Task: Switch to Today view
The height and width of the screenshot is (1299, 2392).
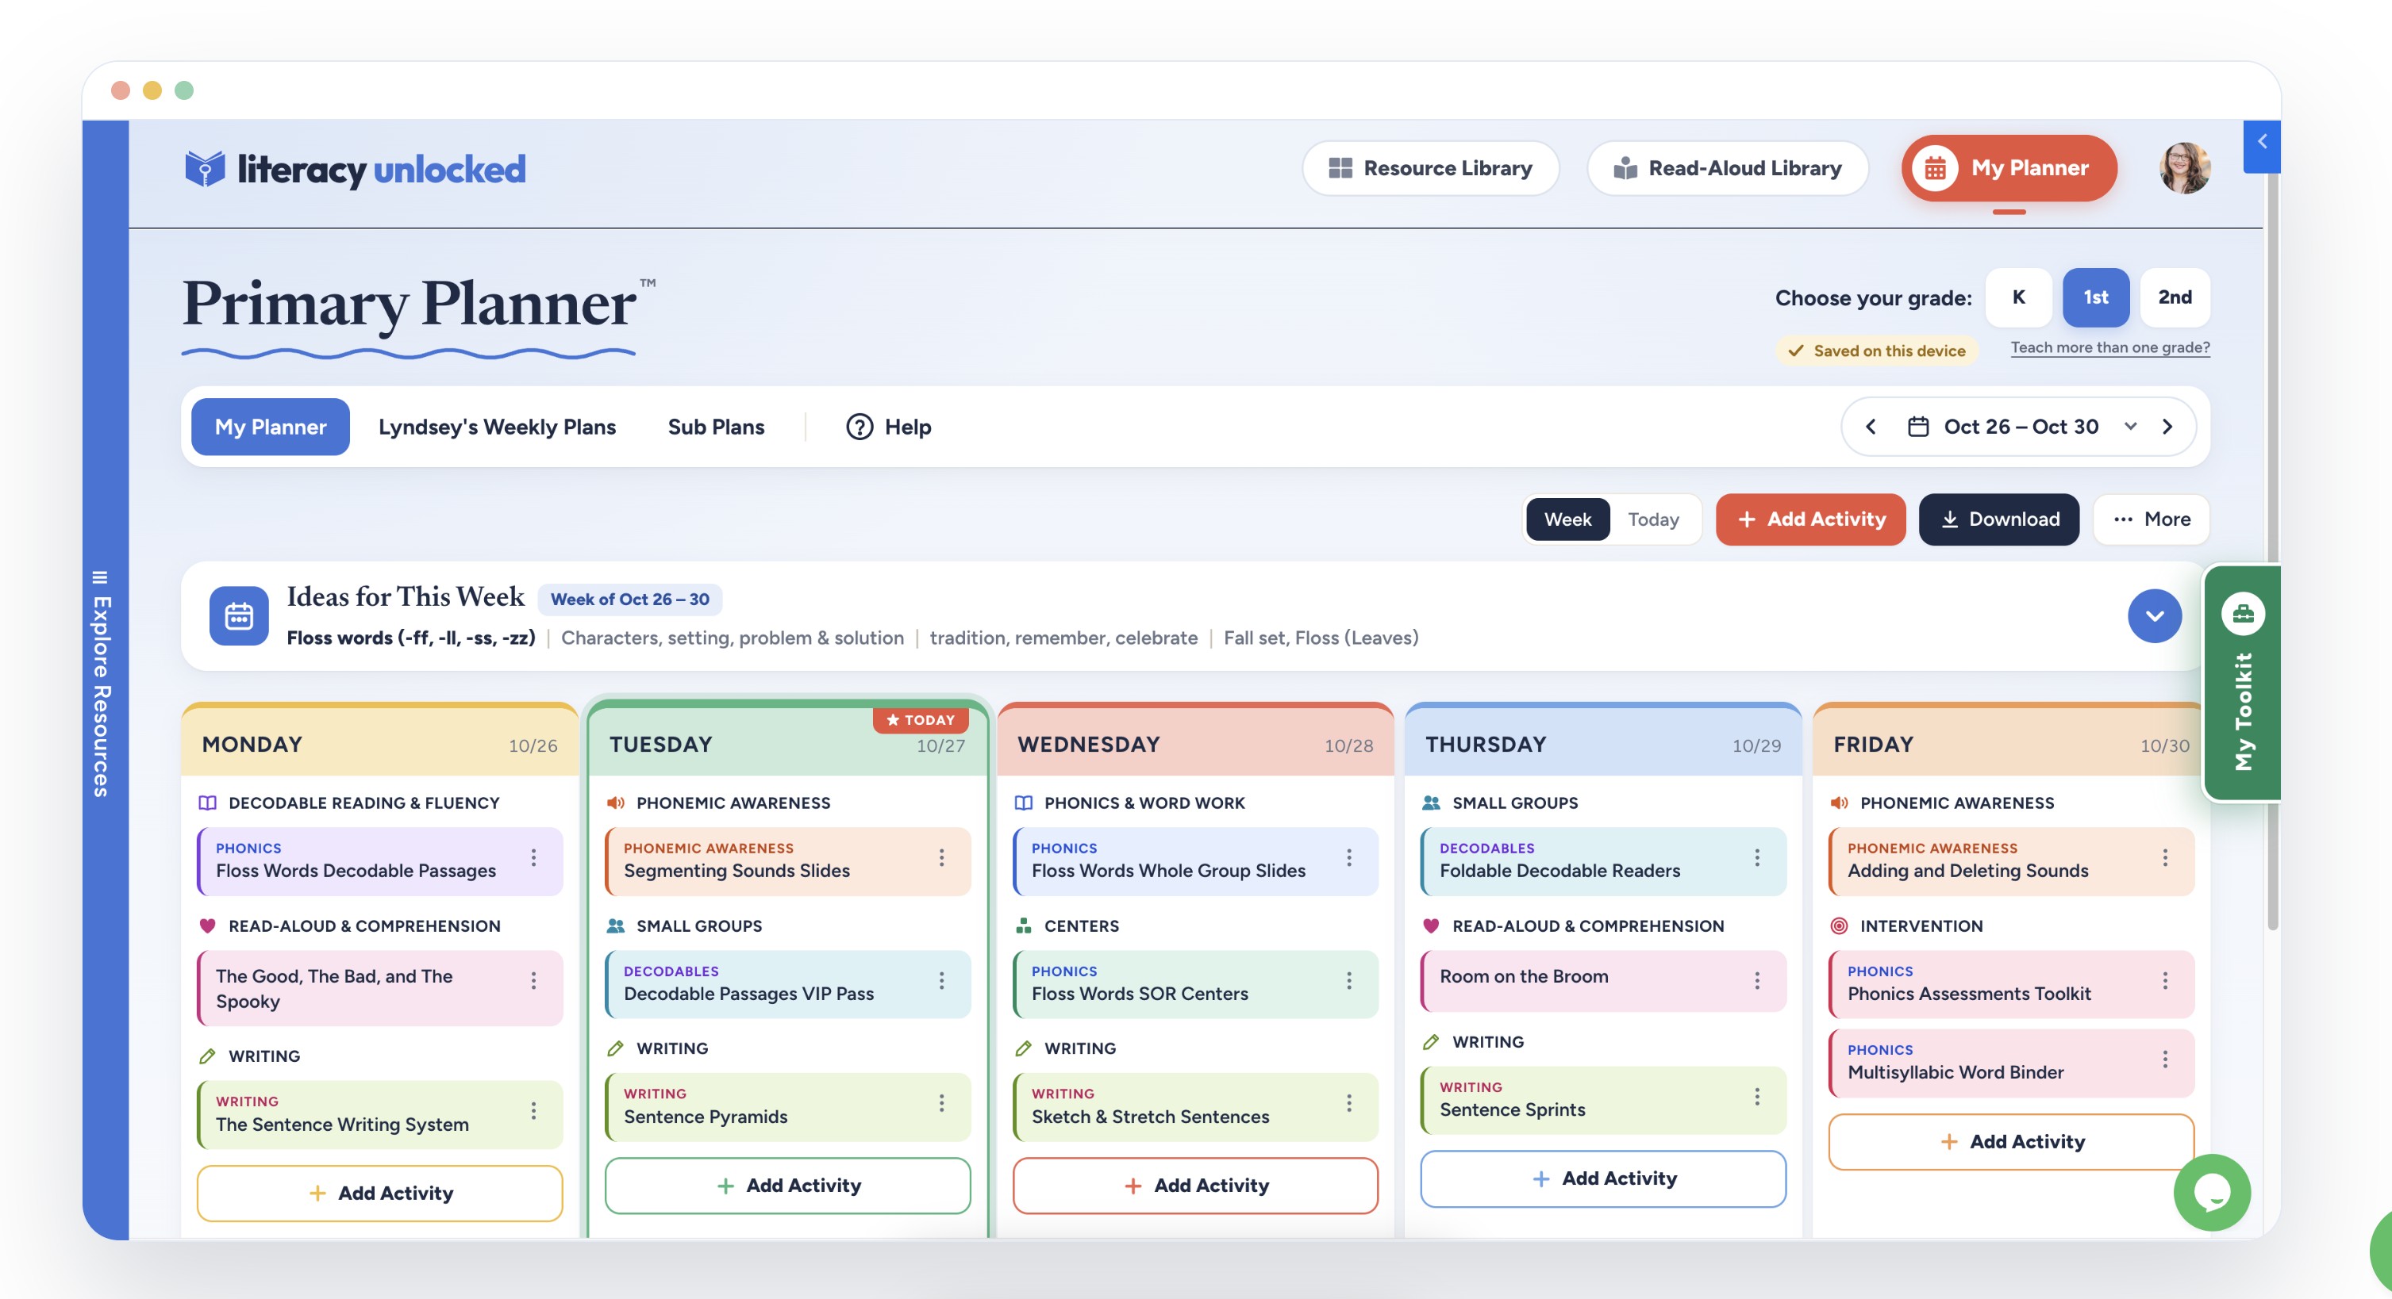Action: click(x=1653, y=519)
